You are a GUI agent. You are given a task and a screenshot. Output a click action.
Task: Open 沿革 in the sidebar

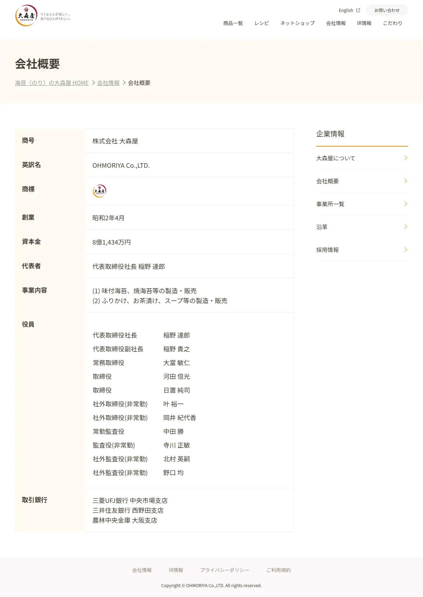362,227
